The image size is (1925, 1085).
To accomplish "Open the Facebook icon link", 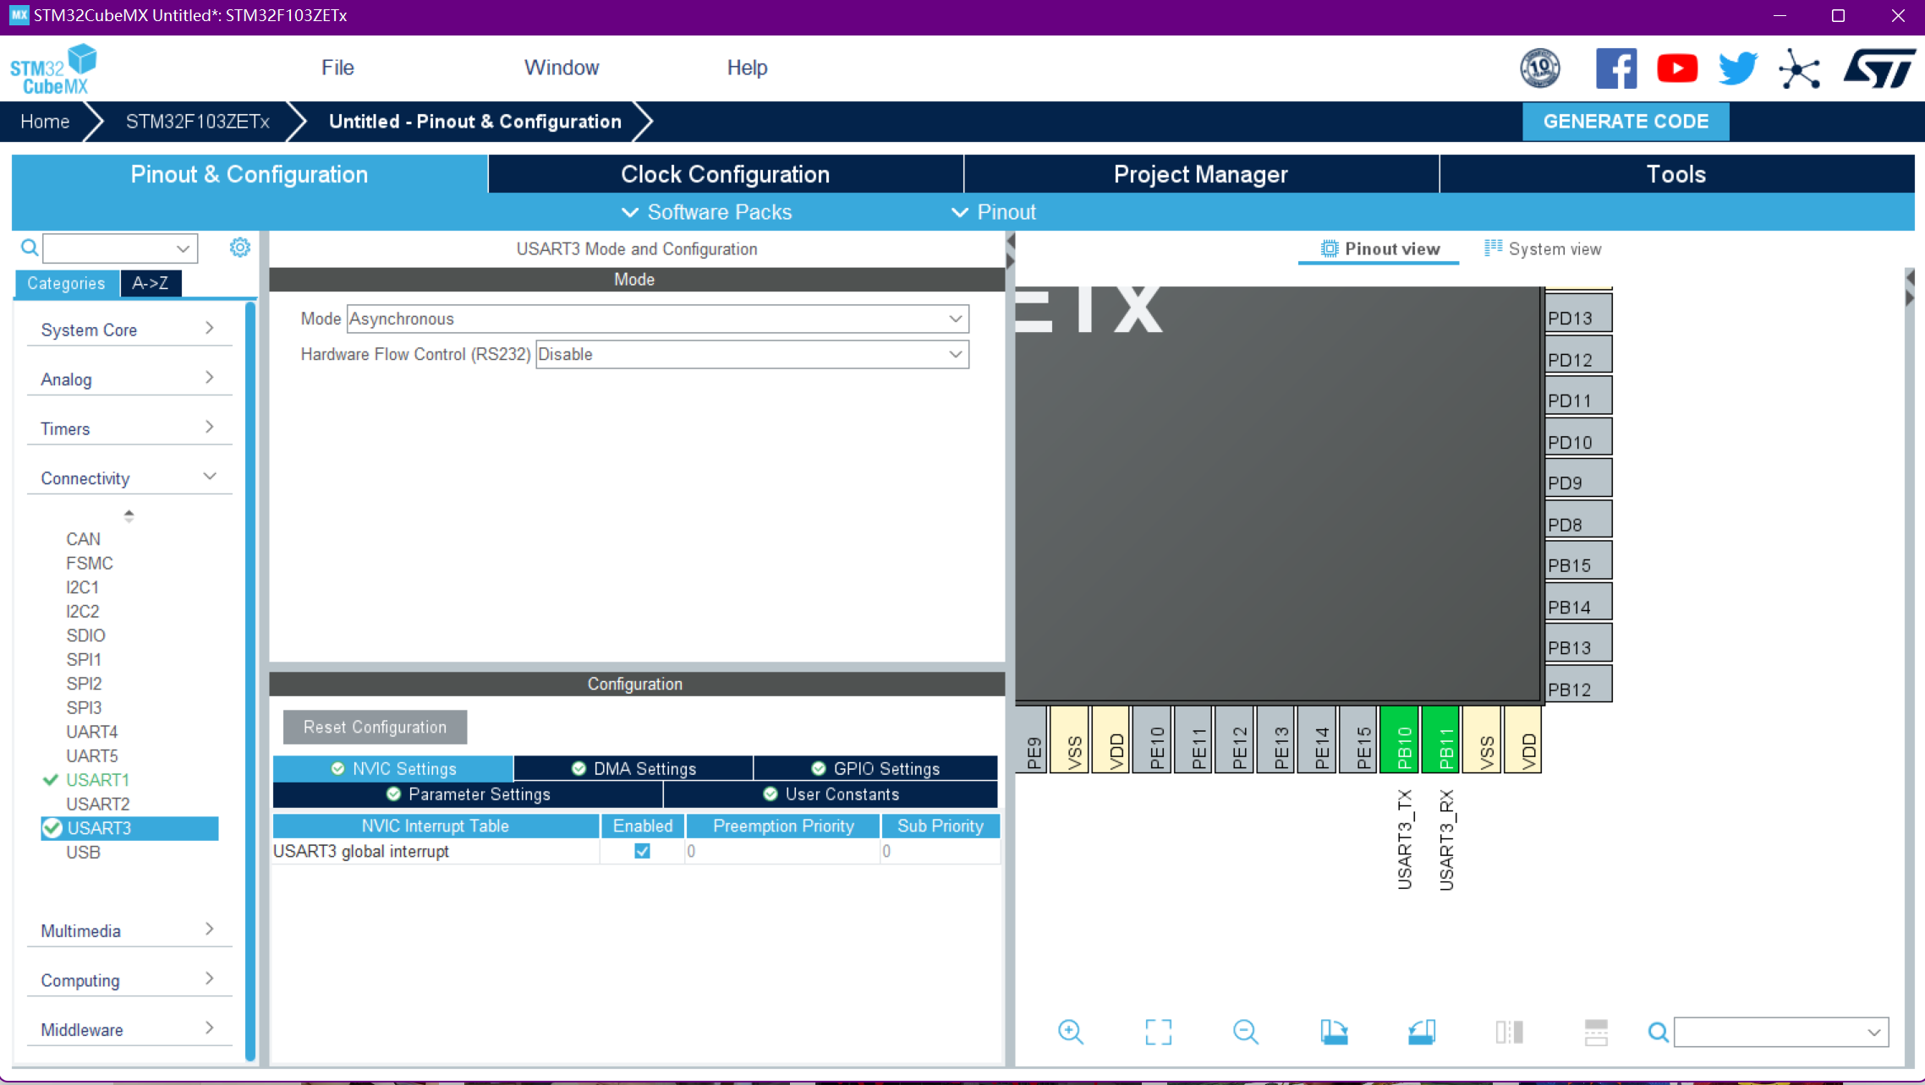I will coord(1615,68).
